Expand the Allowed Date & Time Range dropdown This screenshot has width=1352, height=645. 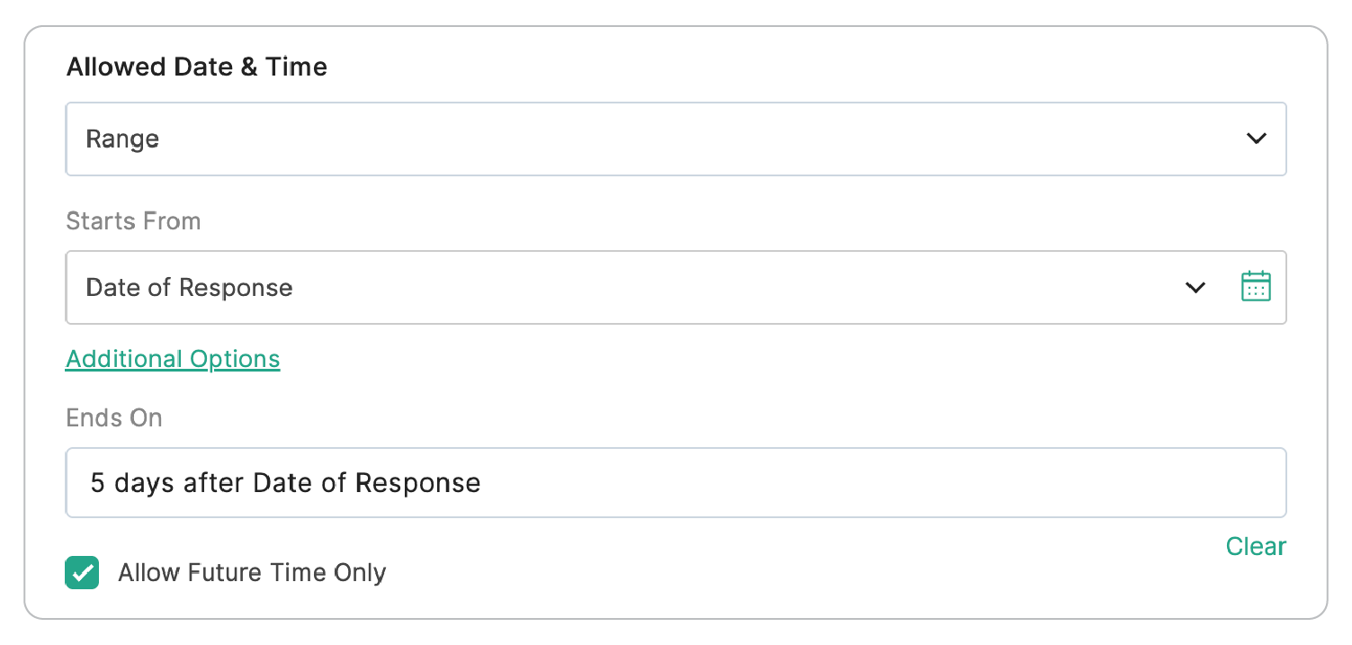point(675,139)
